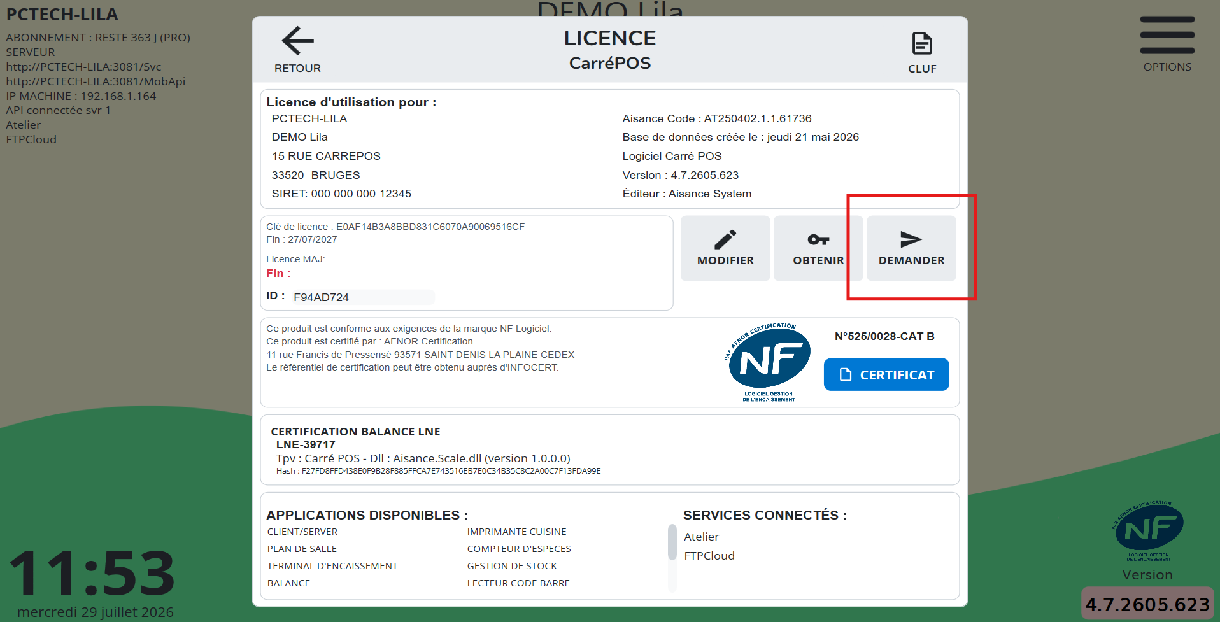The height and width of the screenshot is (622, 1220).
Task: Click the DEMANDER send button
Action: pos(911,248)
